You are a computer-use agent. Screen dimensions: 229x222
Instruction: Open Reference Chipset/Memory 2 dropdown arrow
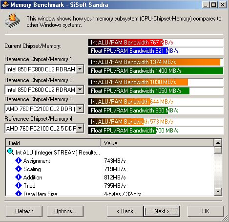pos(80,89)
